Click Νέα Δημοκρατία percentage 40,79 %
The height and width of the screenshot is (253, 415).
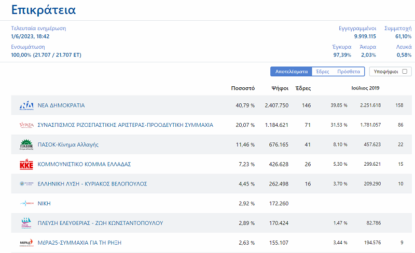(245, 105)
